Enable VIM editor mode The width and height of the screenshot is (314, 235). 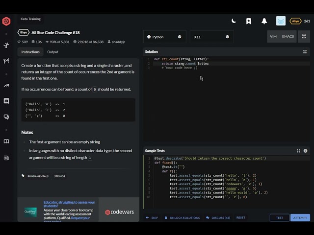(x=273, y=37)
